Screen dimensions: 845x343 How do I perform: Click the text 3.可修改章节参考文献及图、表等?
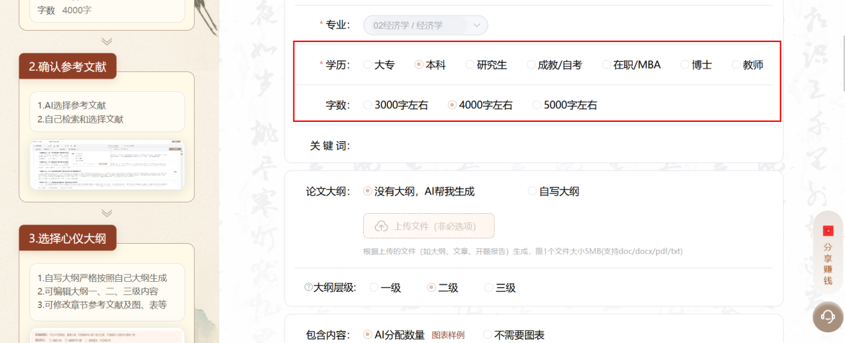coord(102,305)
